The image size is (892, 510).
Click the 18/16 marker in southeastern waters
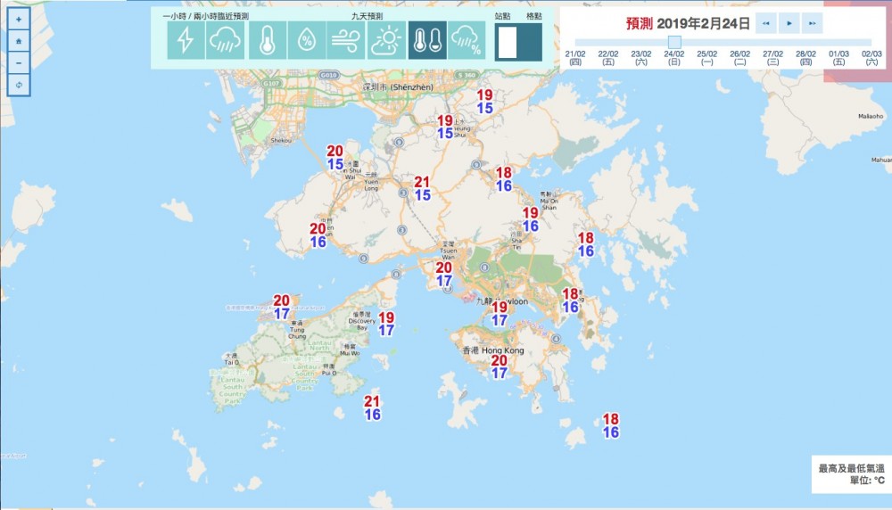[610, 426]
